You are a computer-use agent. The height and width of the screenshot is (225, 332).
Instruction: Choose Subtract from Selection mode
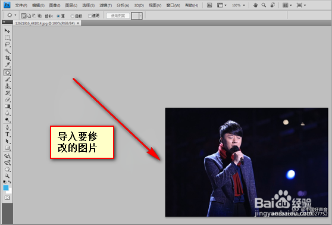(34, 15)
